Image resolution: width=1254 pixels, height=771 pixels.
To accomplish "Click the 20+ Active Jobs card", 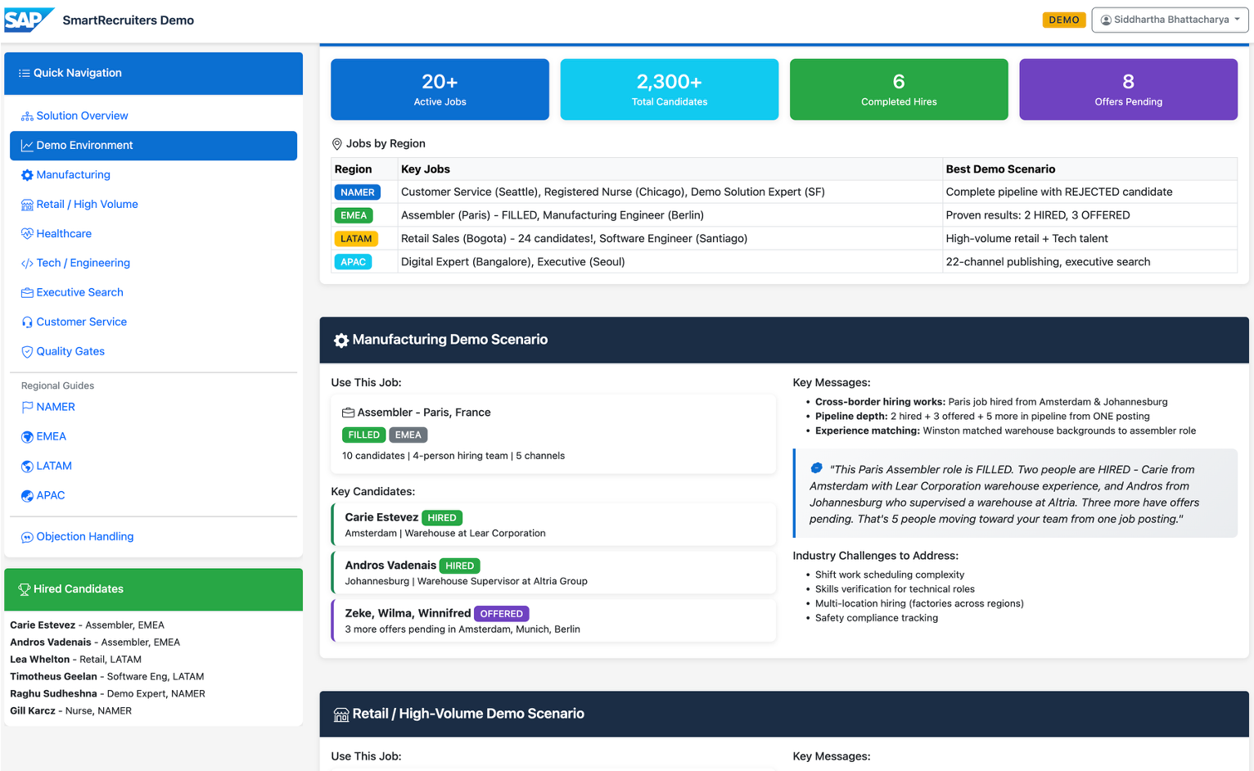I will (440, 89).
